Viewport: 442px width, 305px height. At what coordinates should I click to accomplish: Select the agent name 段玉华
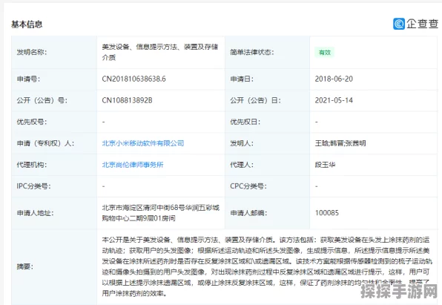[x=325, y=165]
